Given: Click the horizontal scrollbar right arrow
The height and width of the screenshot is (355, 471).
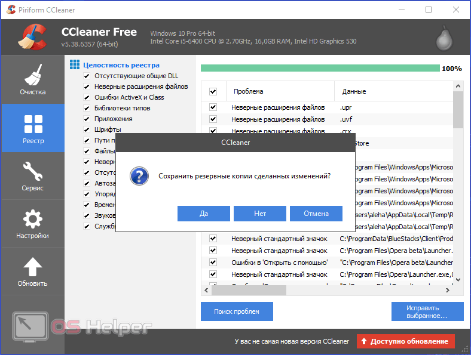Looking at the screenshot, I should pos(448,290).
